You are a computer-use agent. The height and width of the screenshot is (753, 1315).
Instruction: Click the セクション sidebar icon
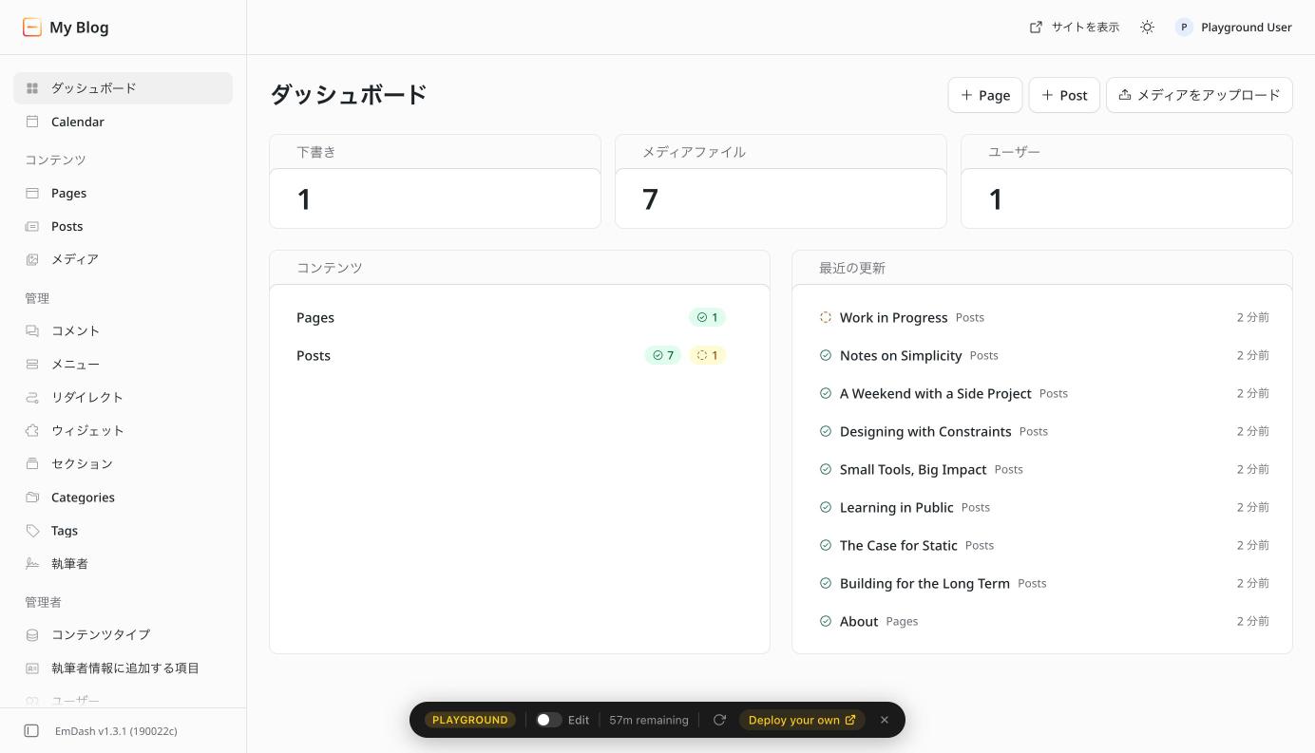(x=32, y=463)
